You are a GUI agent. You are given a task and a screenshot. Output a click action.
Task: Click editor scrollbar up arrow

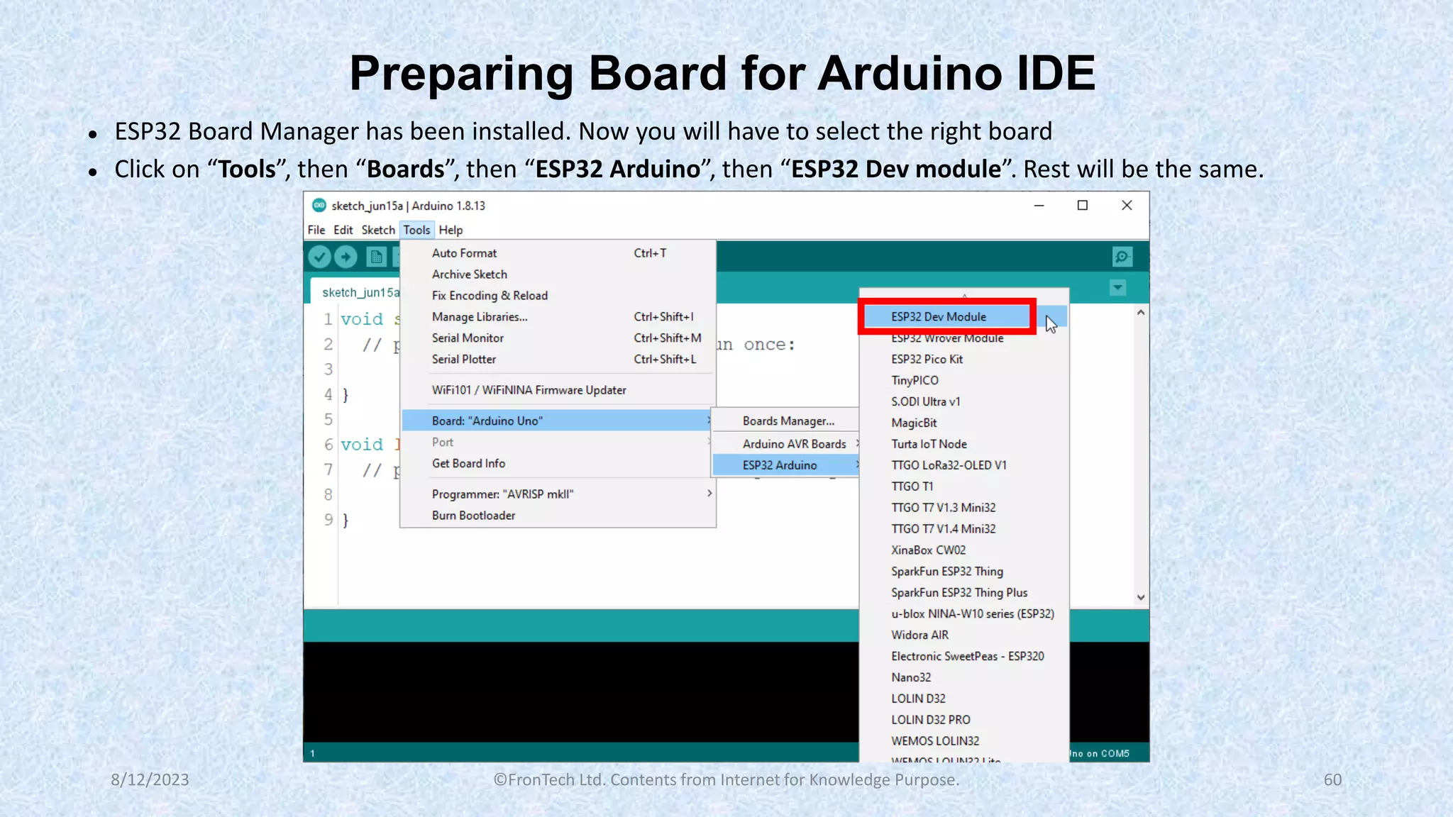click(x=1141, y=313)
